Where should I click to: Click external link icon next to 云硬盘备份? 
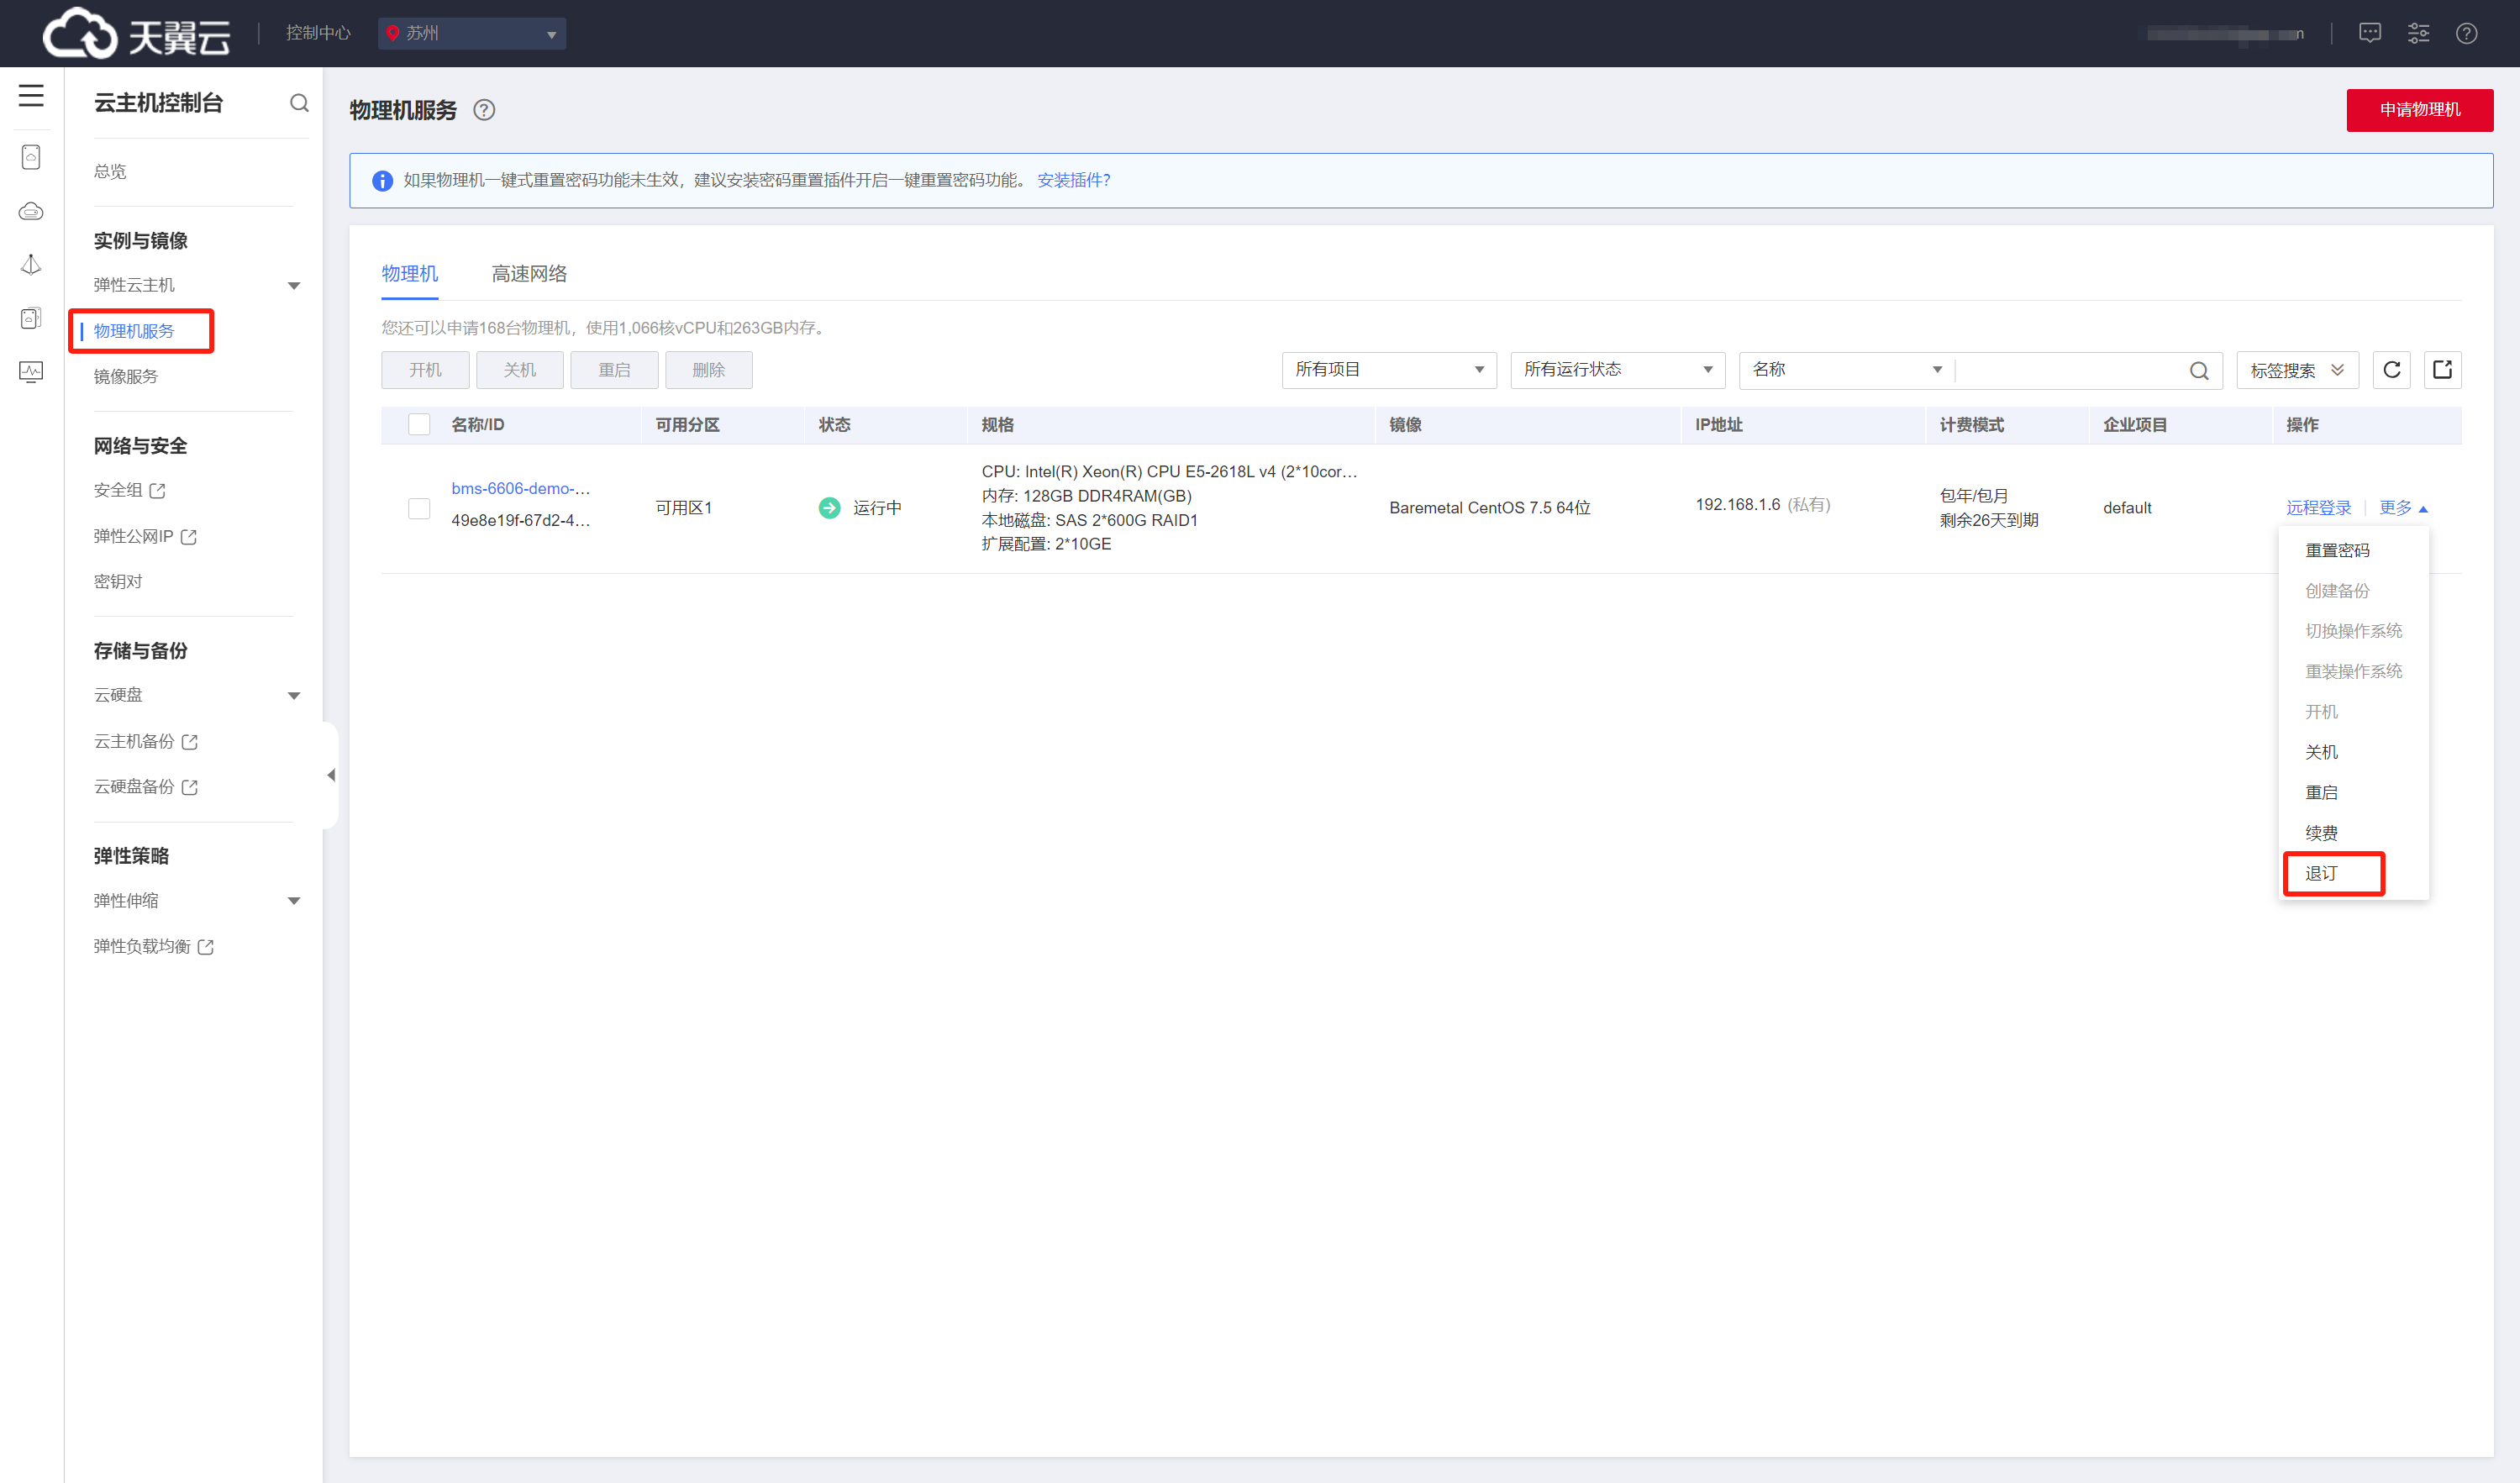click(x=190, y=787)
